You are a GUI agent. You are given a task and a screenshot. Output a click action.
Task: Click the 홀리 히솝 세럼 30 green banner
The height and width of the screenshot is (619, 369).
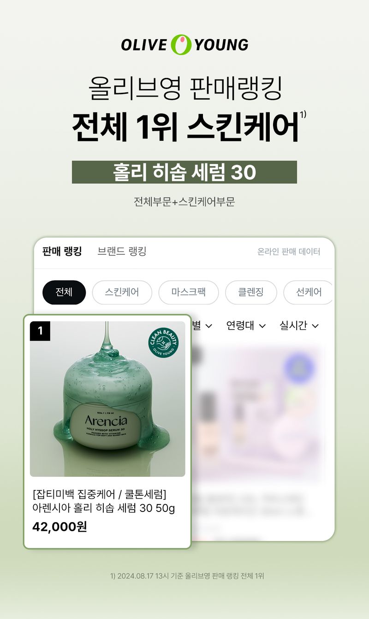(184, 172)
